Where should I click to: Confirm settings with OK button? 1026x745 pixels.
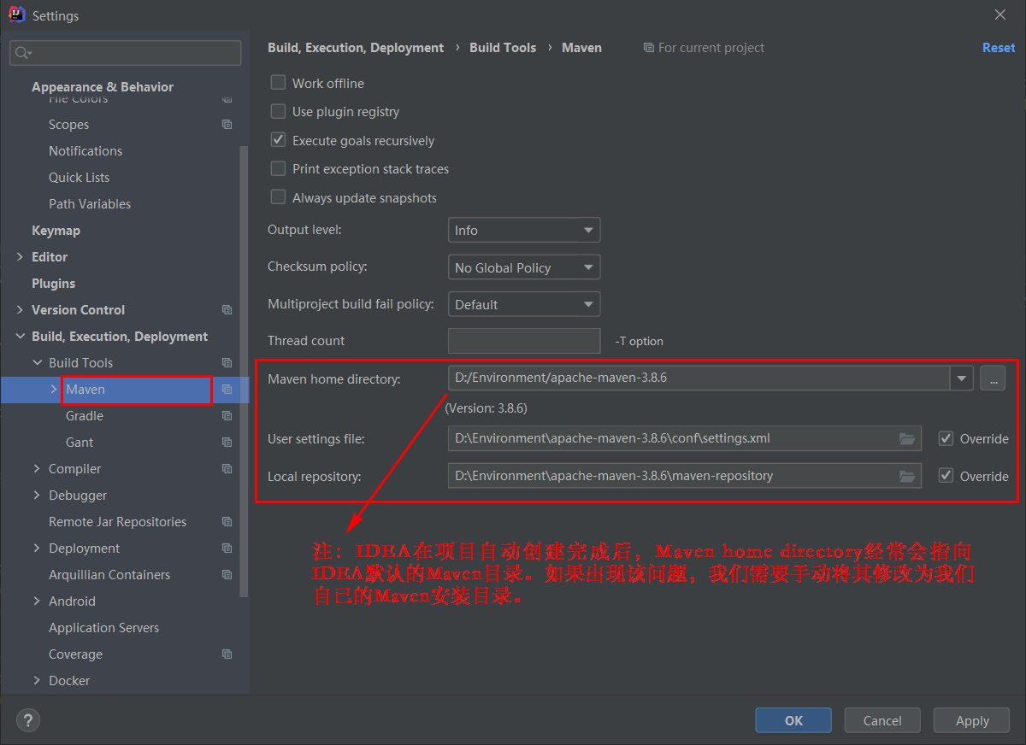coord(793,720)
